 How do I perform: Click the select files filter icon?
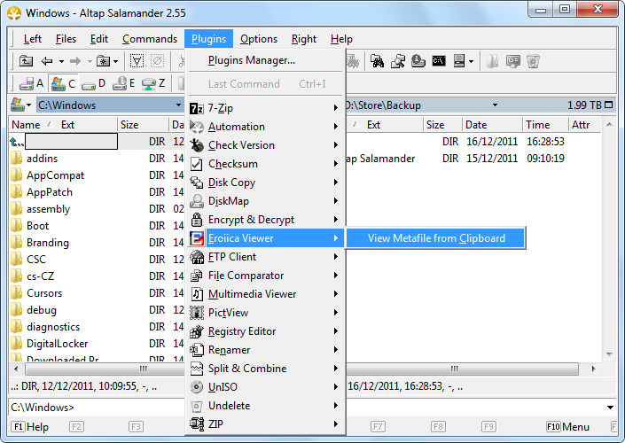pos(137,61)
